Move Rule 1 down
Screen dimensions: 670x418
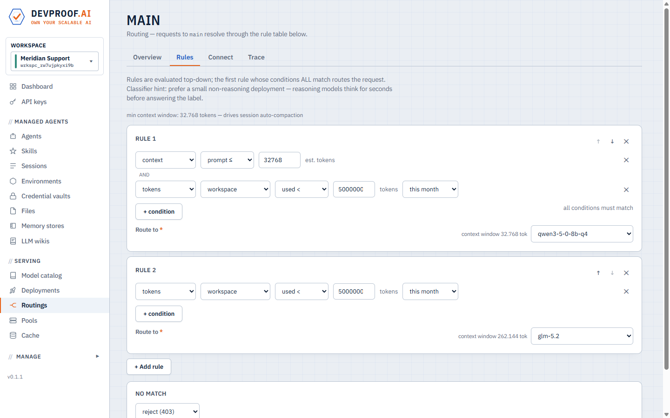coord(612,142)
